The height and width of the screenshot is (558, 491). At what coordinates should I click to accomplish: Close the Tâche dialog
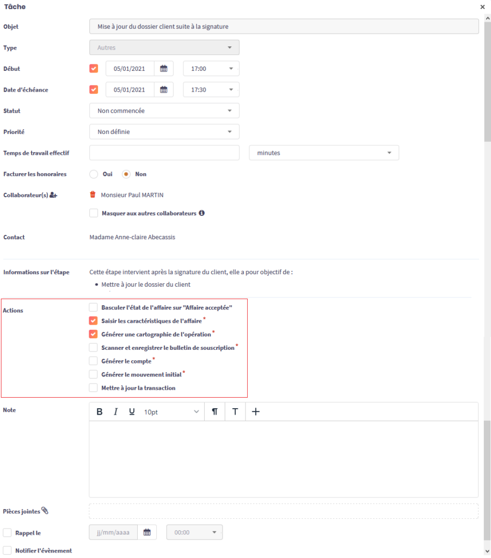tap(482, 7)
